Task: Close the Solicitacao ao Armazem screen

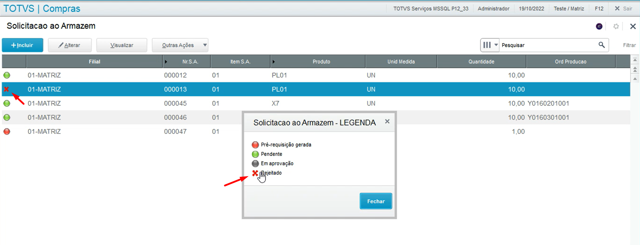Action: pyautogui.click(x=633, y=26)
